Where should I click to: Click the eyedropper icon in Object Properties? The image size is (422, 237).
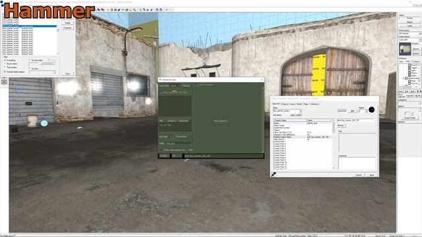point(274,174)
